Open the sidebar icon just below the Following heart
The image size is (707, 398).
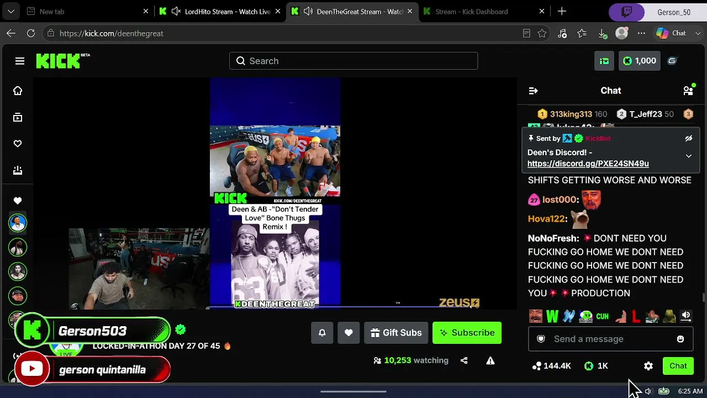coord(18,170)
